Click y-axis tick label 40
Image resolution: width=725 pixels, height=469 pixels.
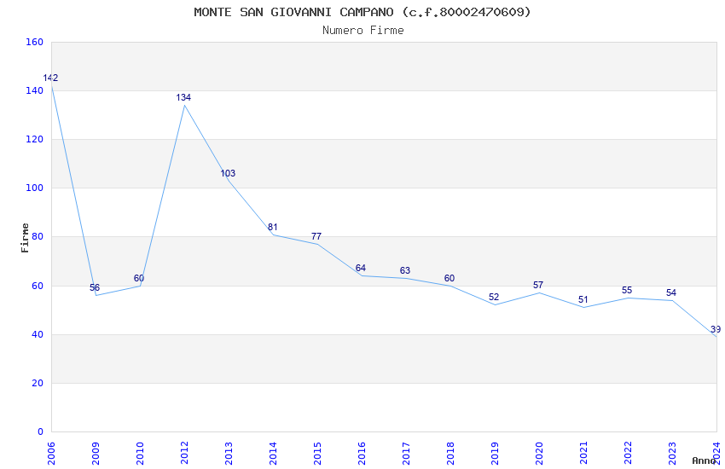[38, 334]
